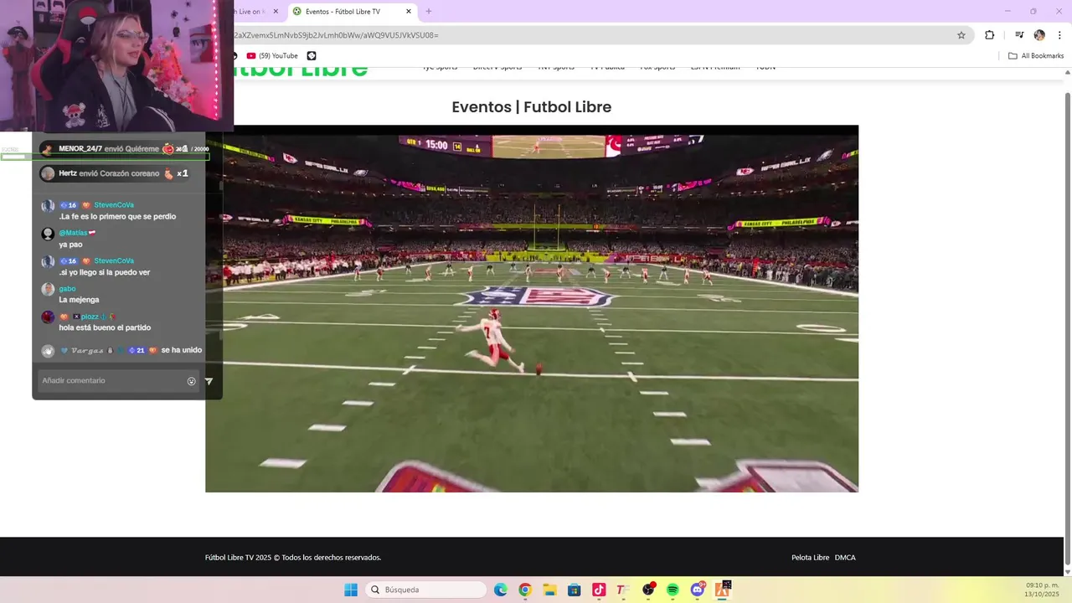
Task: Open the media controls icon in Chrome toolbar
Action: click(1019, 35)
